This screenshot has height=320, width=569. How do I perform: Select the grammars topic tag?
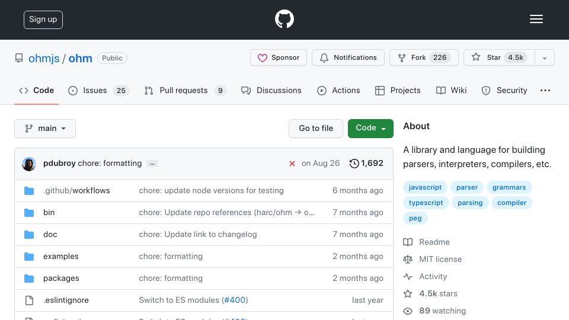(509, 187)
